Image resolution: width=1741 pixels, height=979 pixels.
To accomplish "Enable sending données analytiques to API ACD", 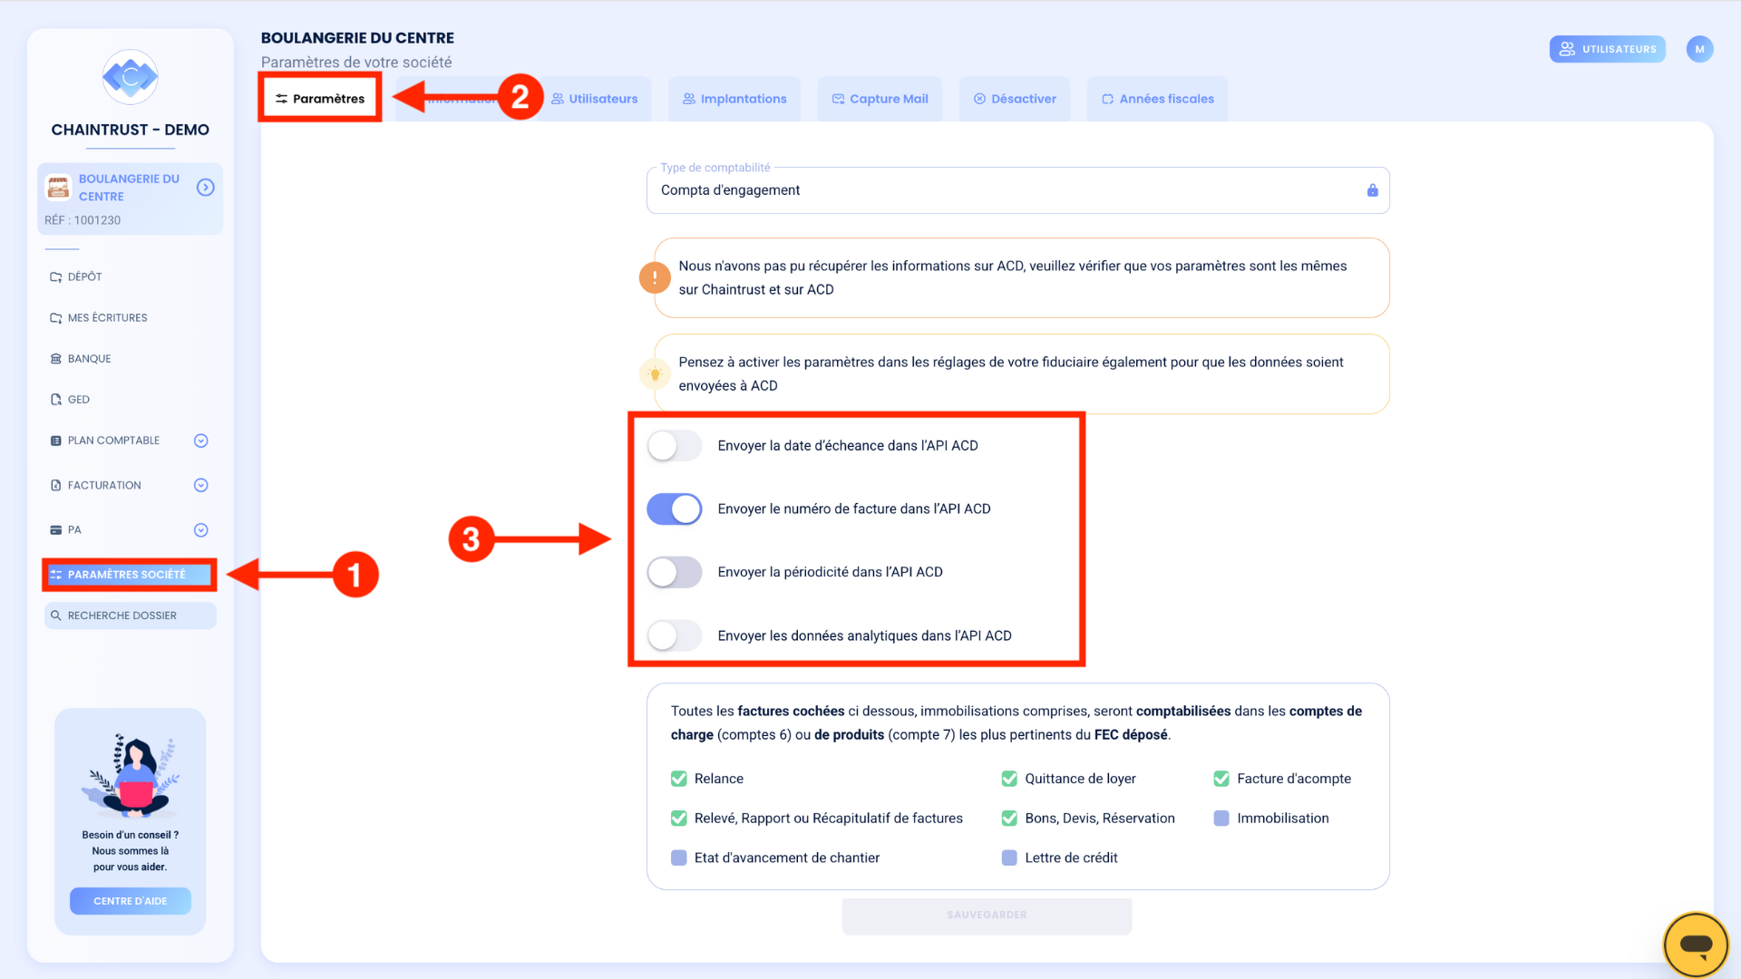I will tap(675, 635).
